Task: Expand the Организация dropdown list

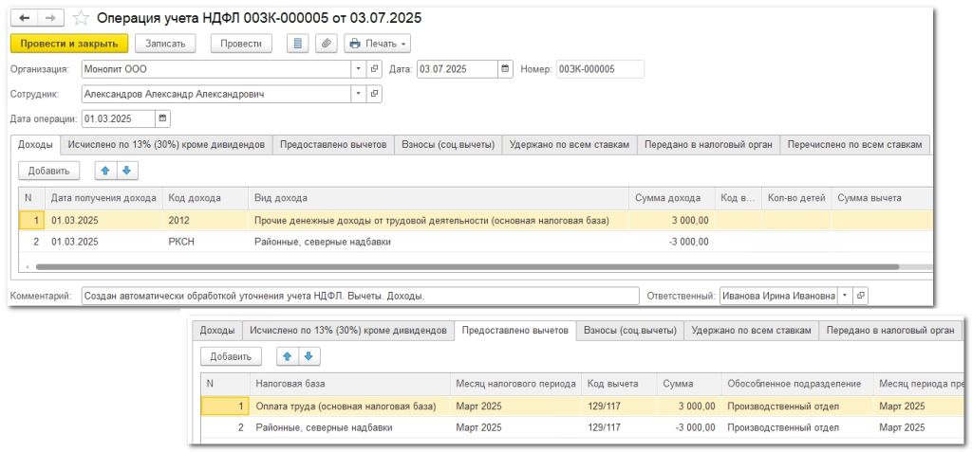Action: tap(360, 69)
